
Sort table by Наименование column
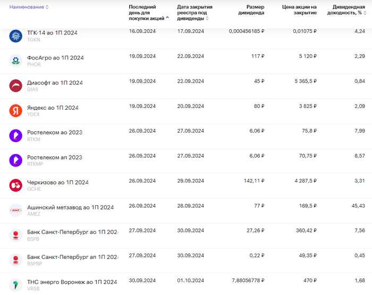click(29, 7)
